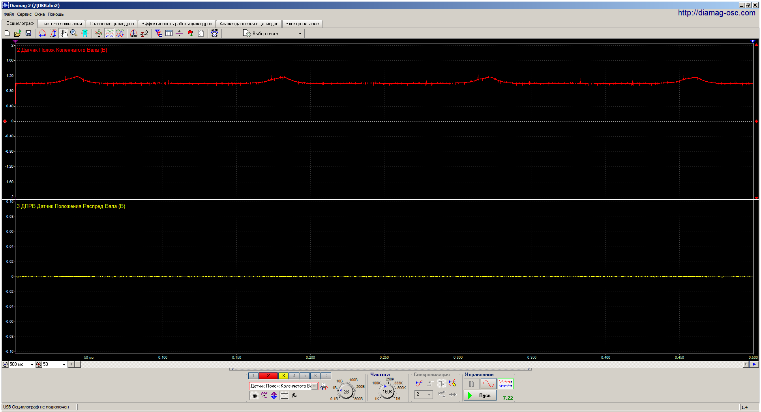The width and height of the screenshot is (761, 412).
Task: Toggle the separate stacked channels view
Action: [x=109, y=34]
